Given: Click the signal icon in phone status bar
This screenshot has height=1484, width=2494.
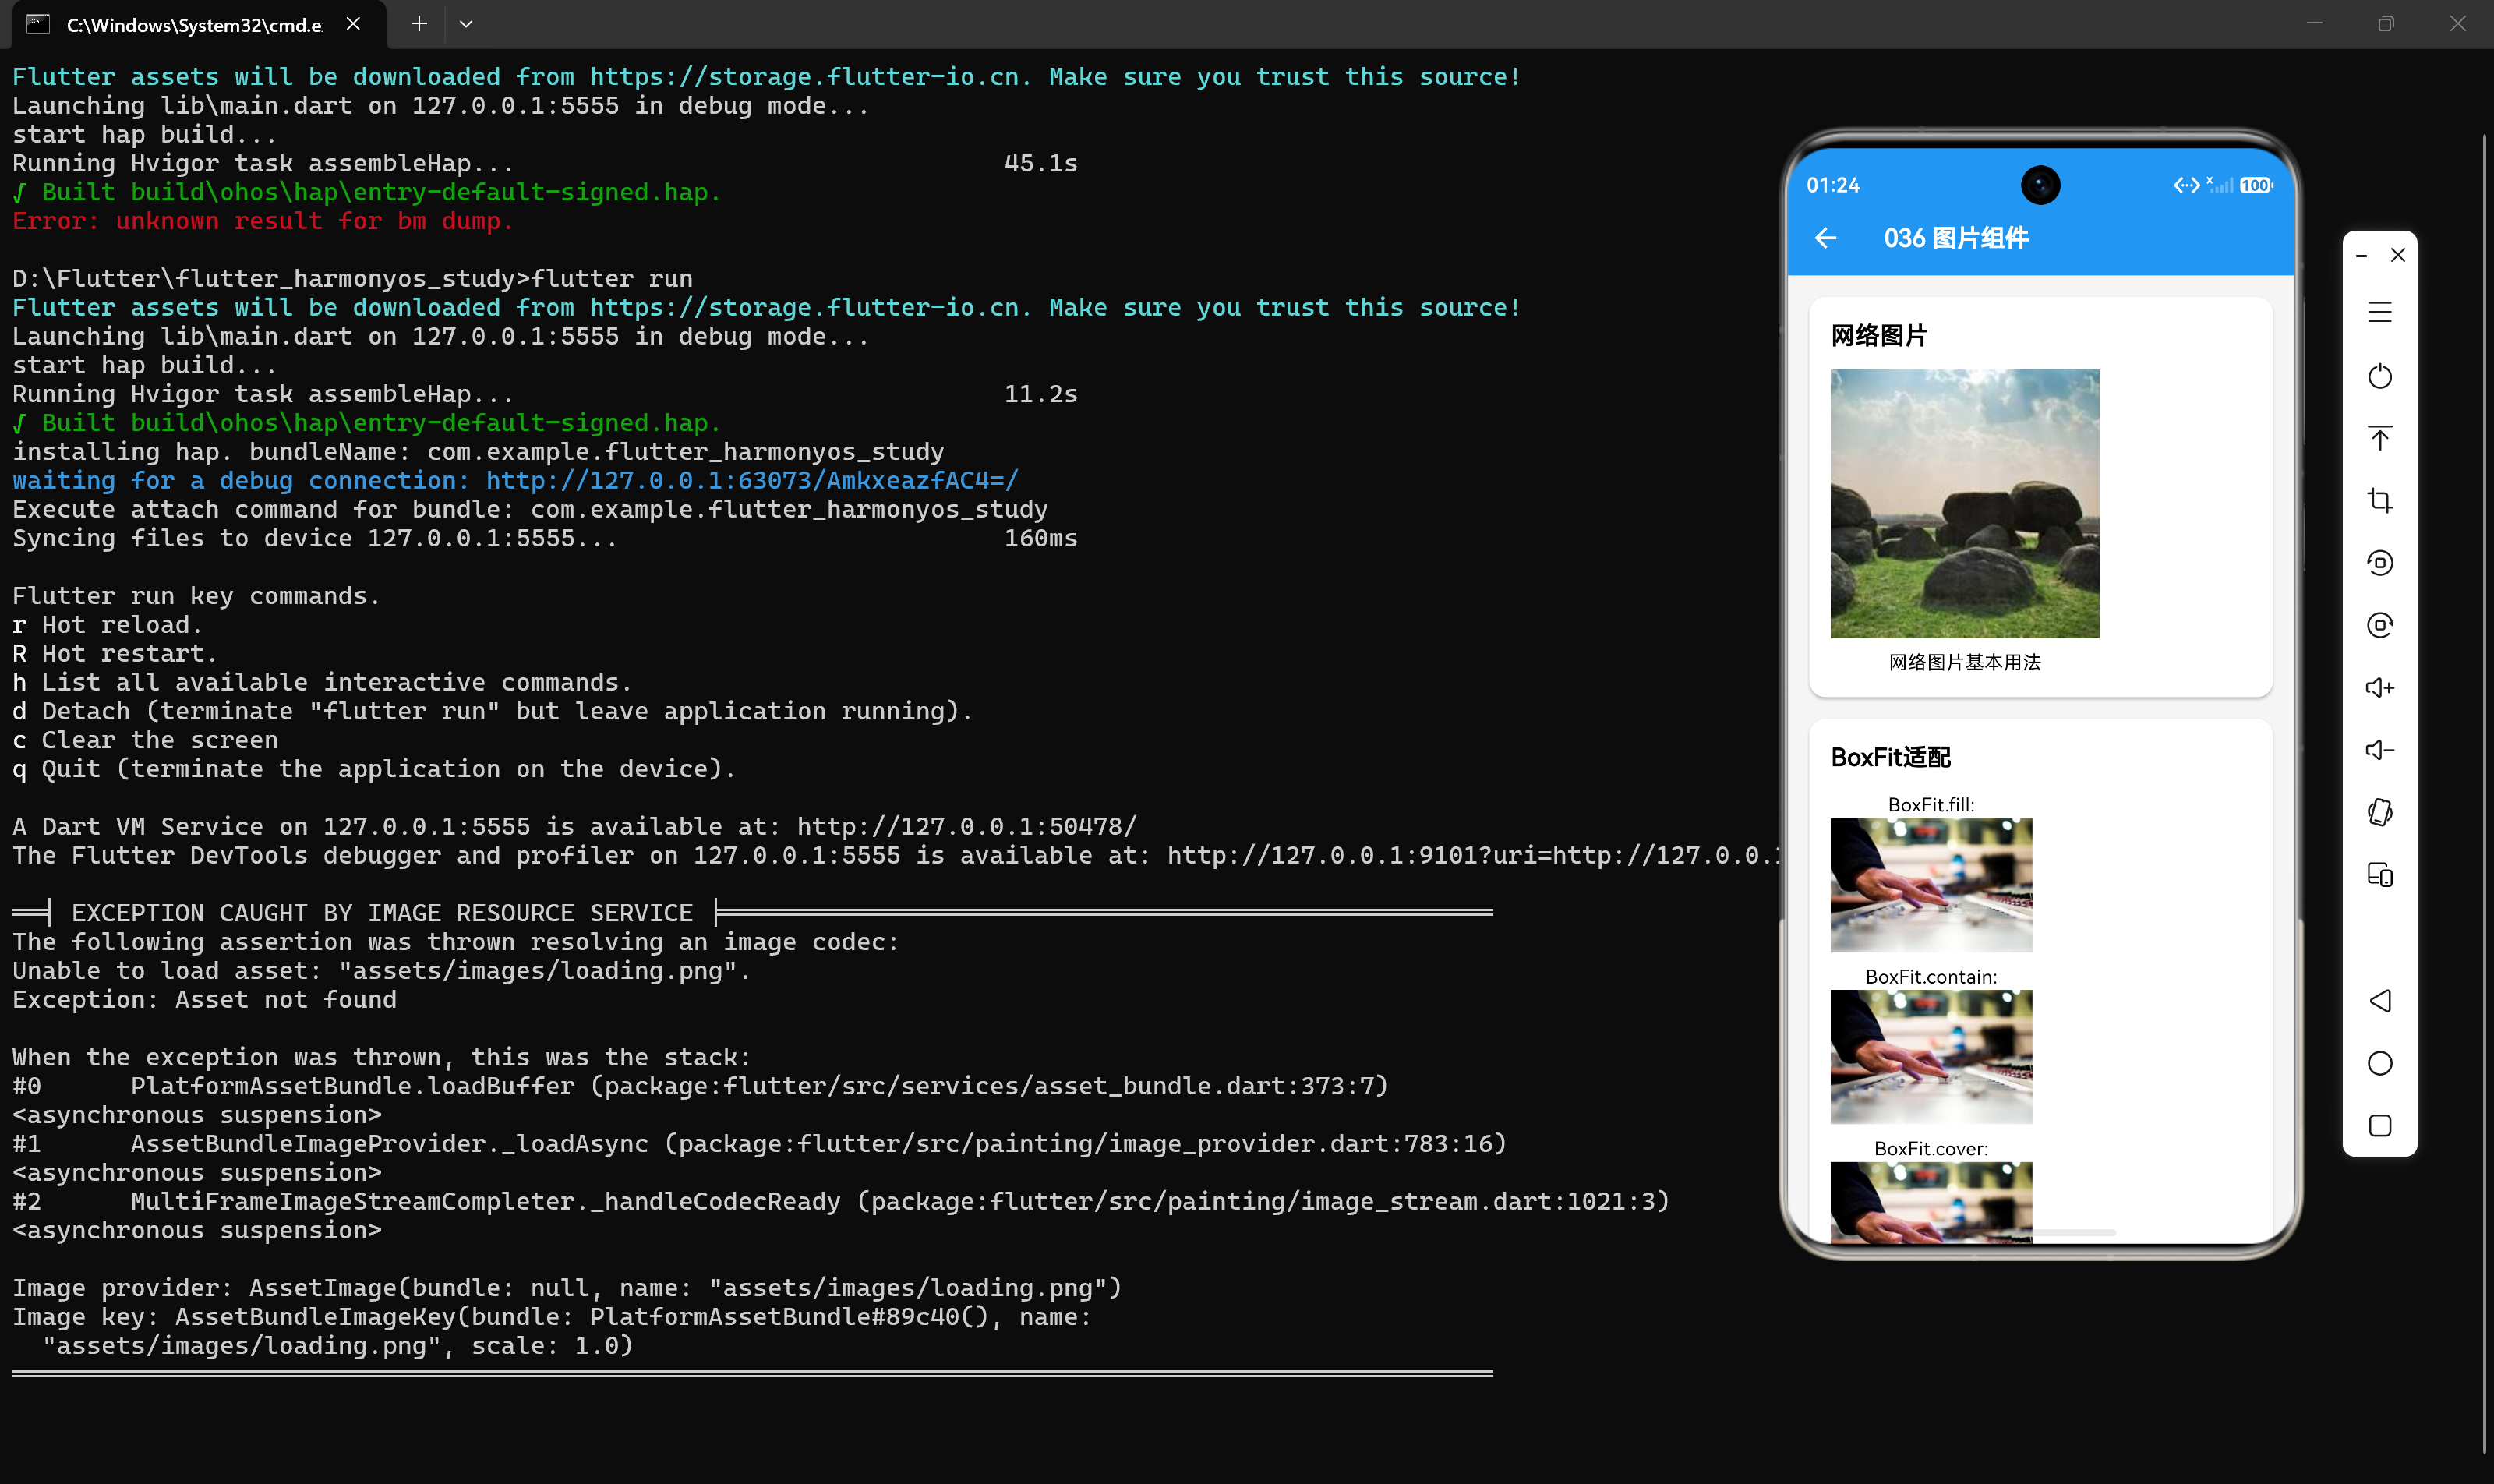Looking at the screenshot, I should tap(2219, 185).
